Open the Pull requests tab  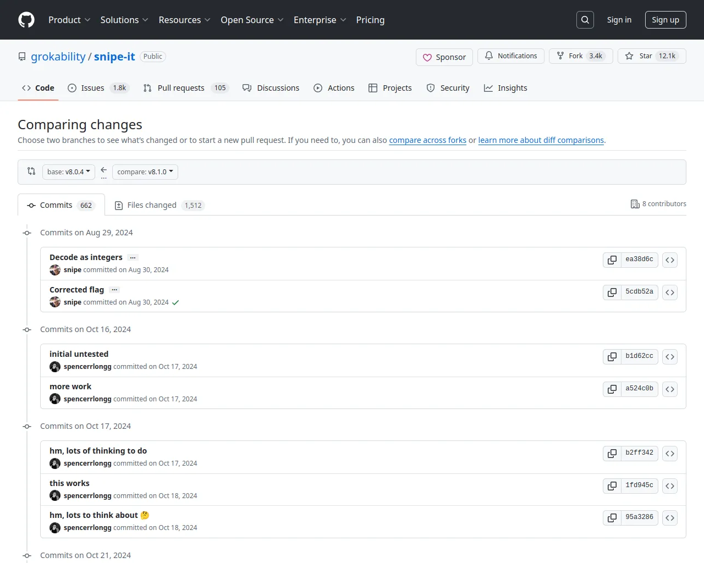pos(186,88)
